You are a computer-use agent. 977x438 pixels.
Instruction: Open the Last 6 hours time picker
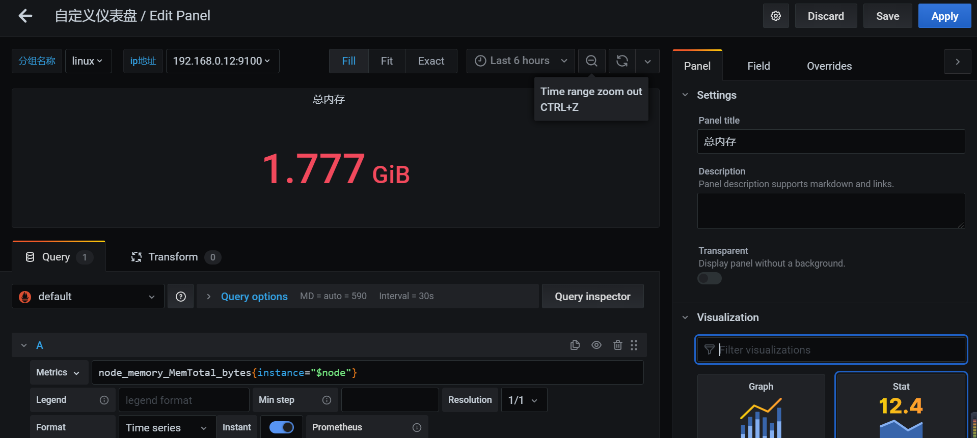click(521, 61)
